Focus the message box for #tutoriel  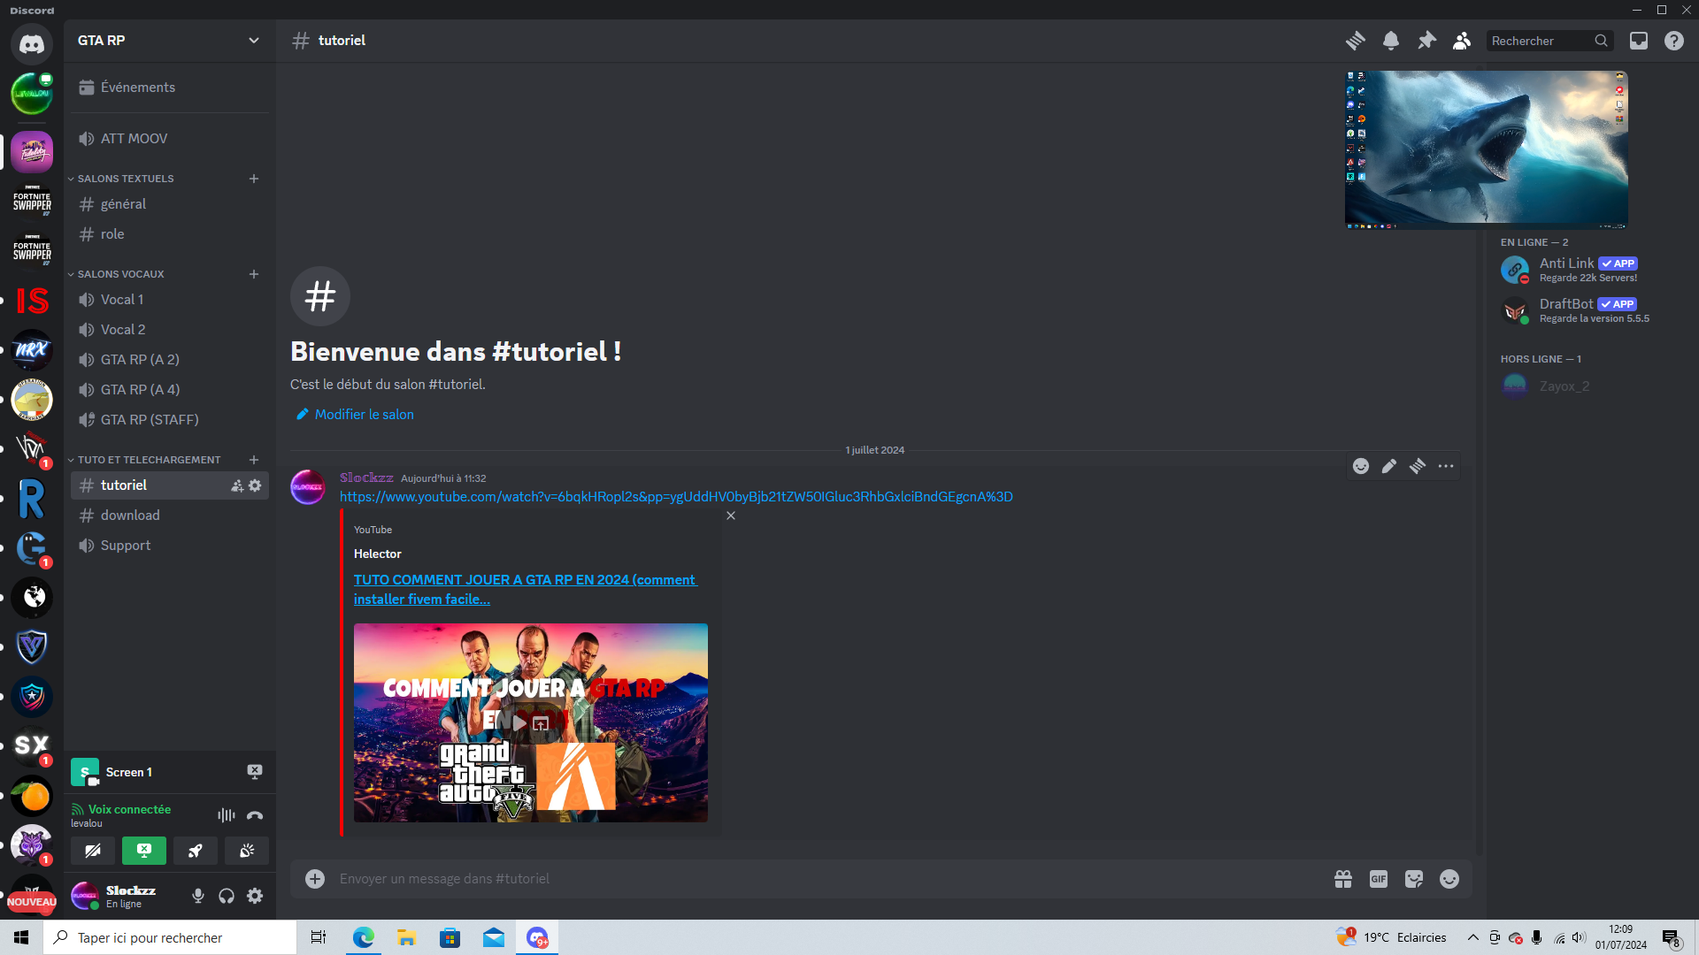[x=828, y=879]
